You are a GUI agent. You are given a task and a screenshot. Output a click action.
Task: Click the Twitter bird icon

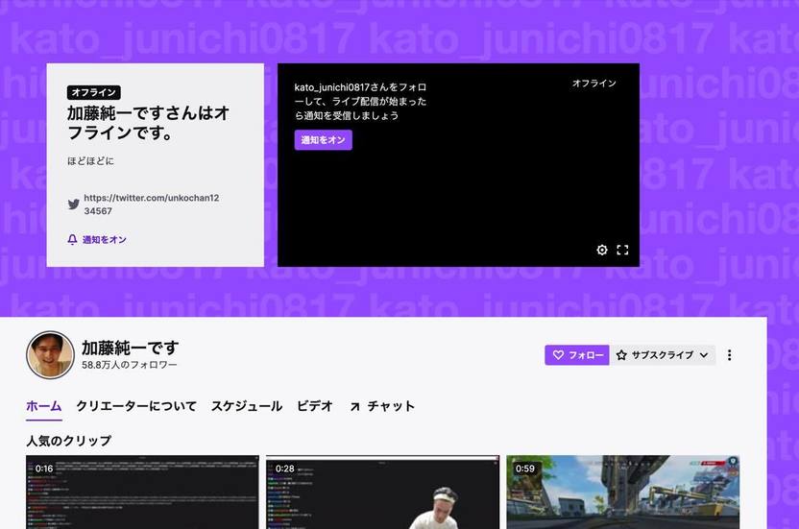[73, 204]
